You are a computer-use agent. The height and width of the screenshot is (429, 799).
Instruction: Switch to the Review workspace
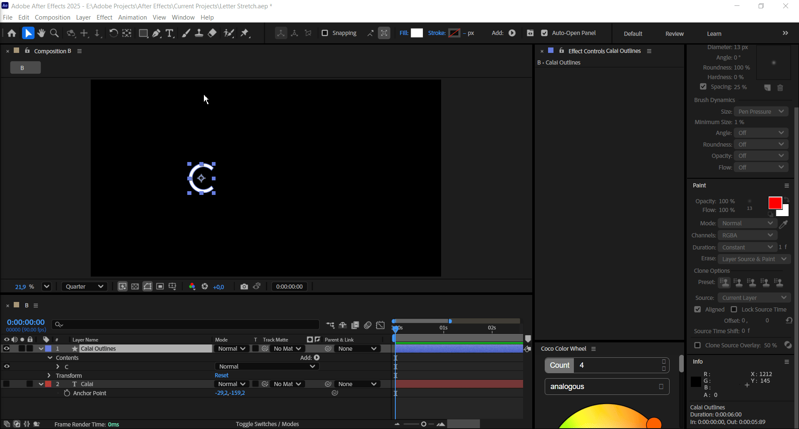[675, 34]
